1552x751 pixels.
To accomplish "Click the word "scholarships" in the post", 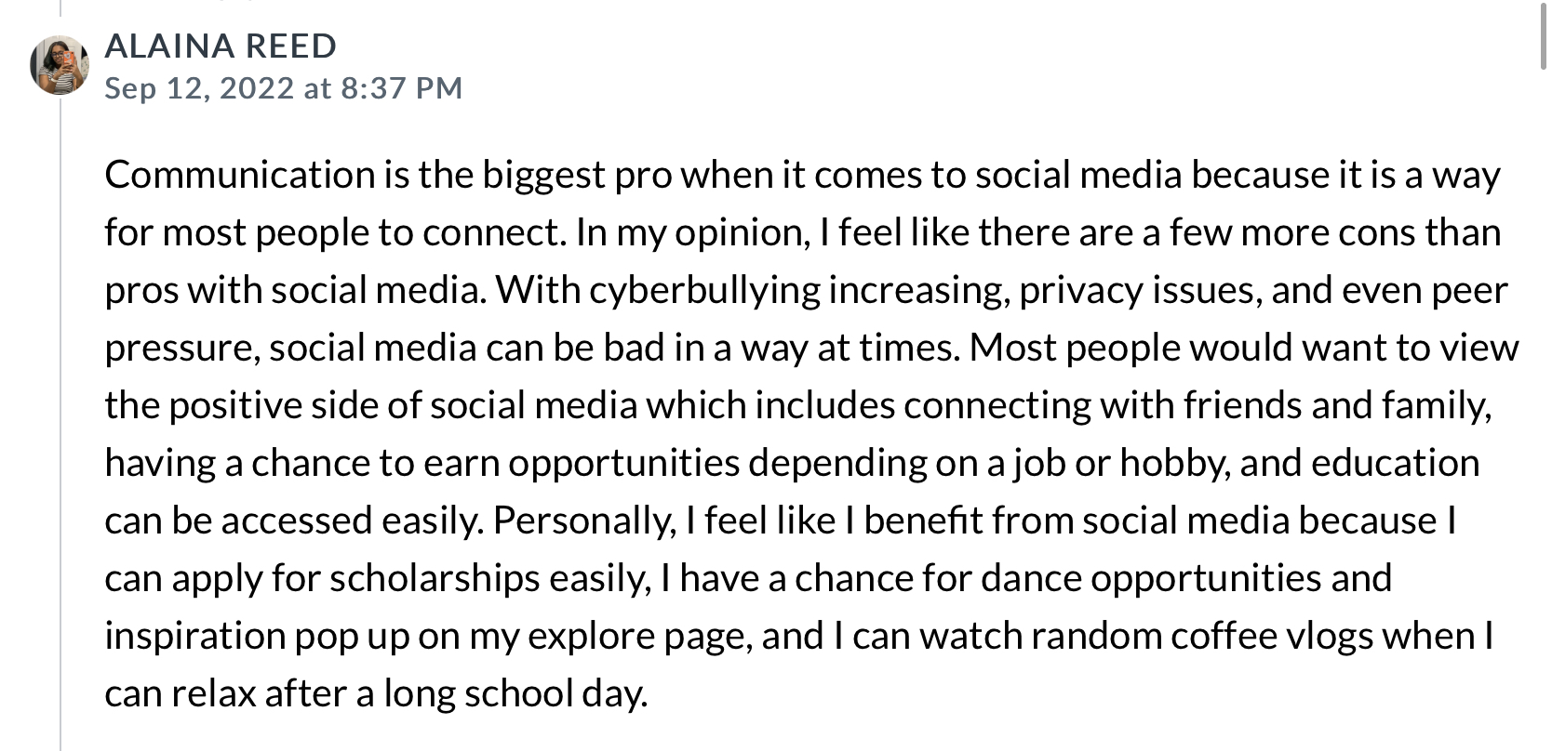I will coord(435,578).
